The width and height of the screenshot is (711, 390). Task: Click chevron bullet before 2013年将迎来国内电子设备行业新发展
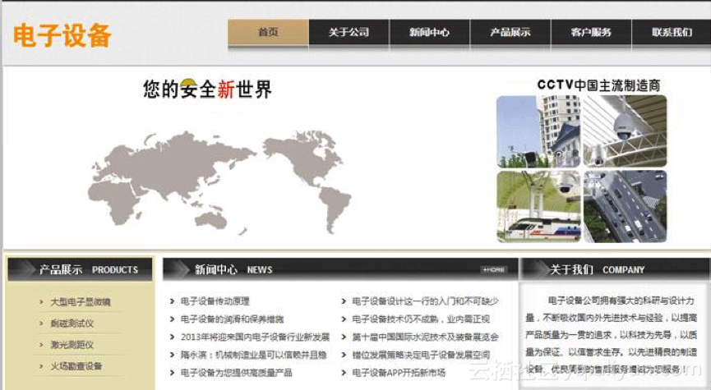click(x=173, y=337)
